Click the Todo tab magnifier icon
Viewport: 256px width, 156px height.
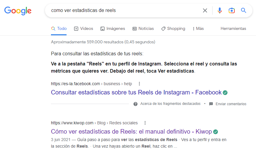53,29
